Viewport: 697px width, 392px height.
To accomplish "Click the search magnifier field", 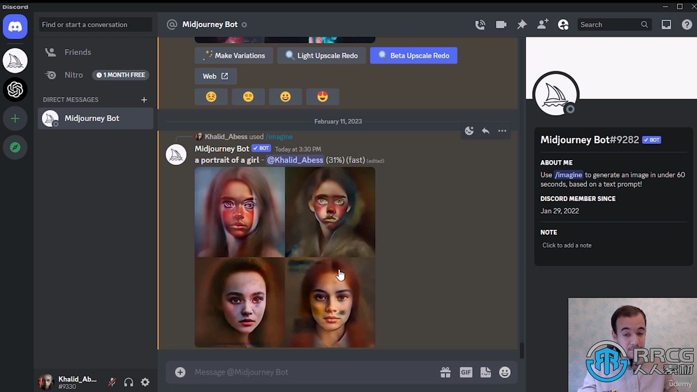I will click(614, 24).
